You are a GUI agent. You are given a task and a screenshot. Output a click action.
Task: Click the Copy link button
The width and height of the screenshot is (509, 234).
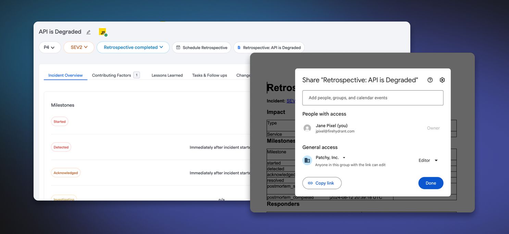[x=322, y=183]
